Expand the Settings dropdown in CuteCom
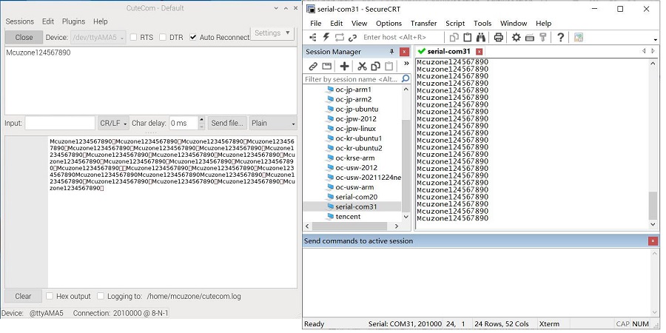Screen dimensions: 666x333 tap(272, 33)
